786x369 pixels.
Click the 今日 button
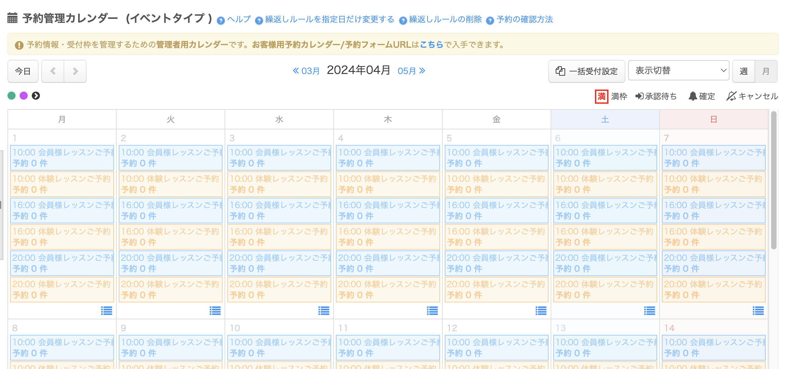(x=23, y=71)
